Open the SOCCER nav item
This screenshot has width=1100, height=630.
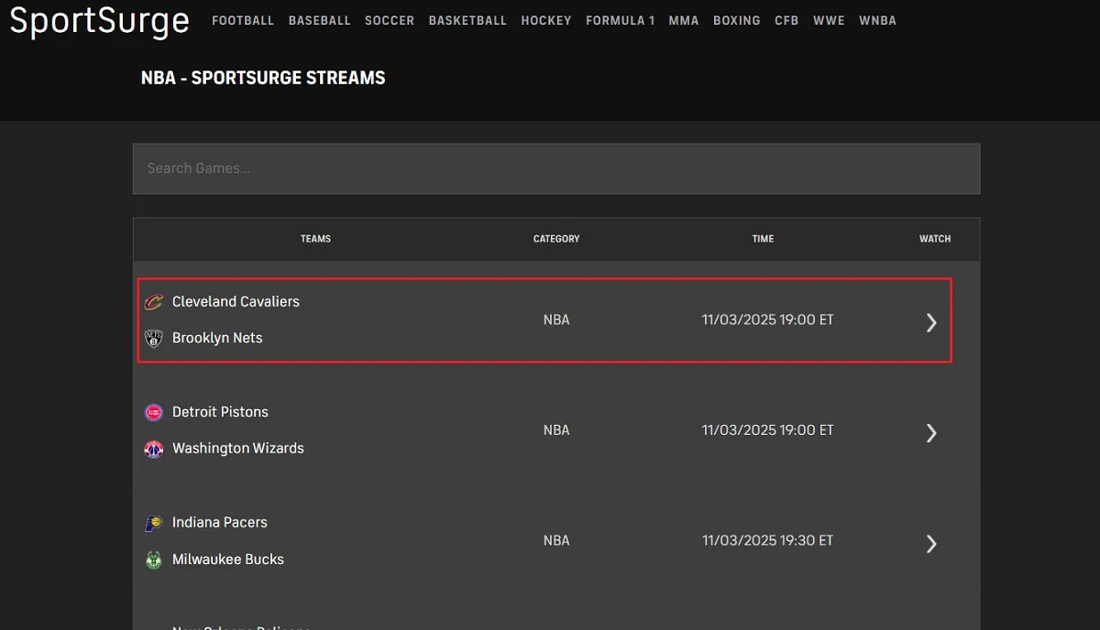390,20
